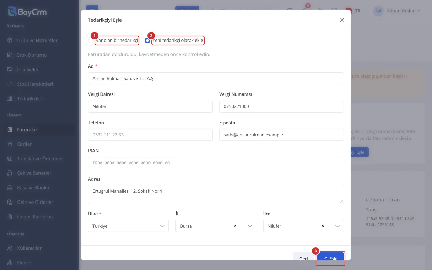
Task: Clear the Bursa selection in İl
Action: click(235, 226)
